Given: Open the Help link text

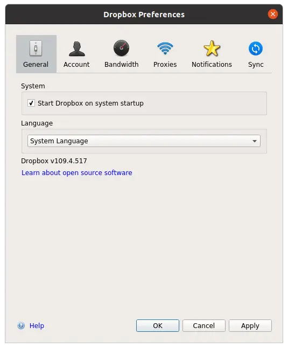Looking at the screenshot, I should (x=37, y=325).
